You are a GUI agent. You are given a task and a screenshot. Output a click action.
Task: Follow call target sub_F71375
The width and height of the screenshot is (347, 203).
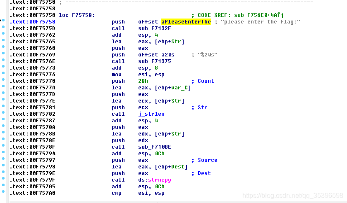[154, 61]
